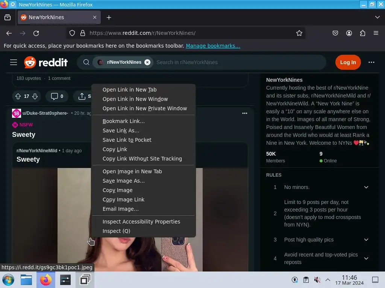Open the Firefox account icon
Viewport: 385px width, 288px height.
point(349,33)
